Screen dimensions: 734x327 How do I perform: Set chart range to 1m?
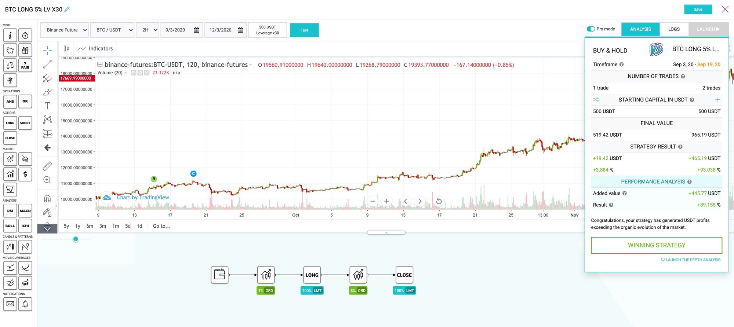click(116, 226)
